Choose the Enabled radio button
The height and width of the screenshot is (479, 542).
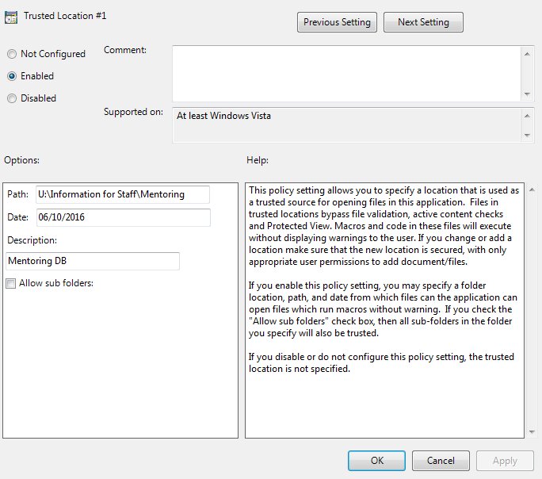[12, 76]
